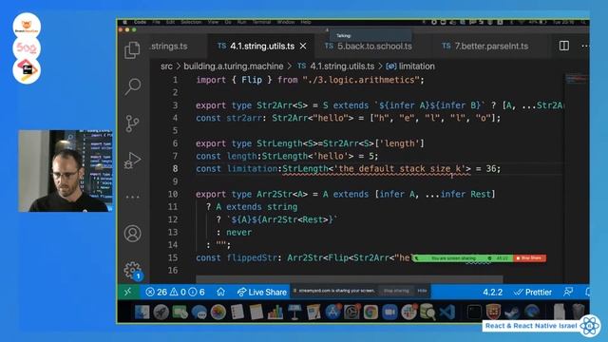Open Keynote from the dock

coord(294,313)
